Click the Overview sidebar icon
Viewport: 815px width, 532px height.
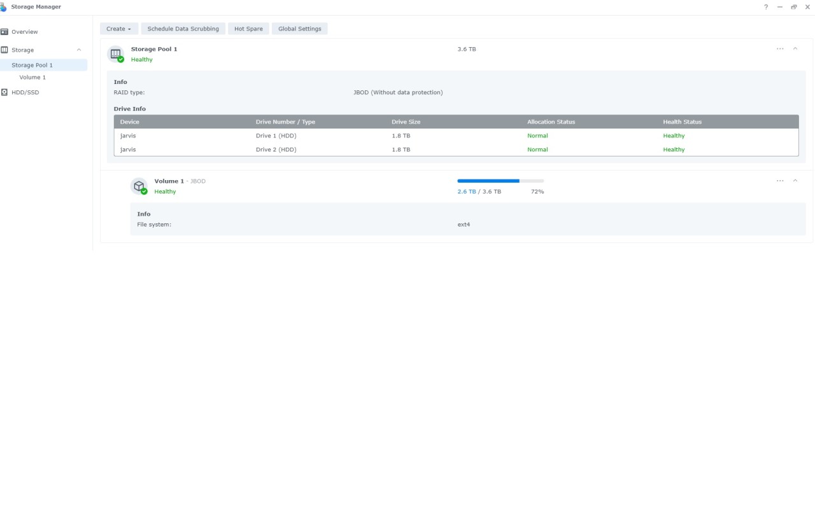pyautogui.click(x=4, y=32)
